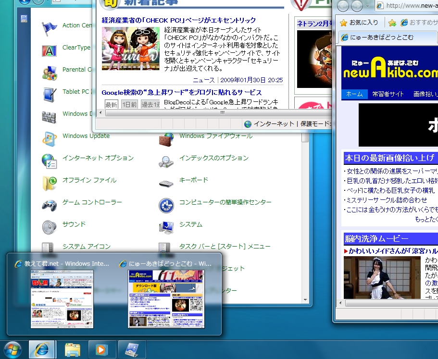
Task: Click the maid video thumbnail on new-akiba
Action: 382,277
